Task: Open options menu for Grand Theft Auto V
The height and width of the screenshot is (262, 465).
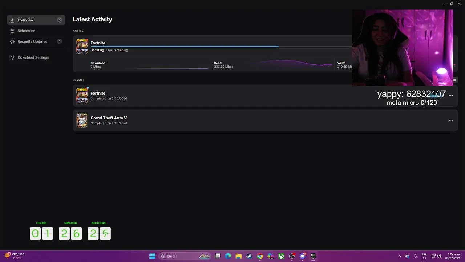Action: click(x=451, y=120)
